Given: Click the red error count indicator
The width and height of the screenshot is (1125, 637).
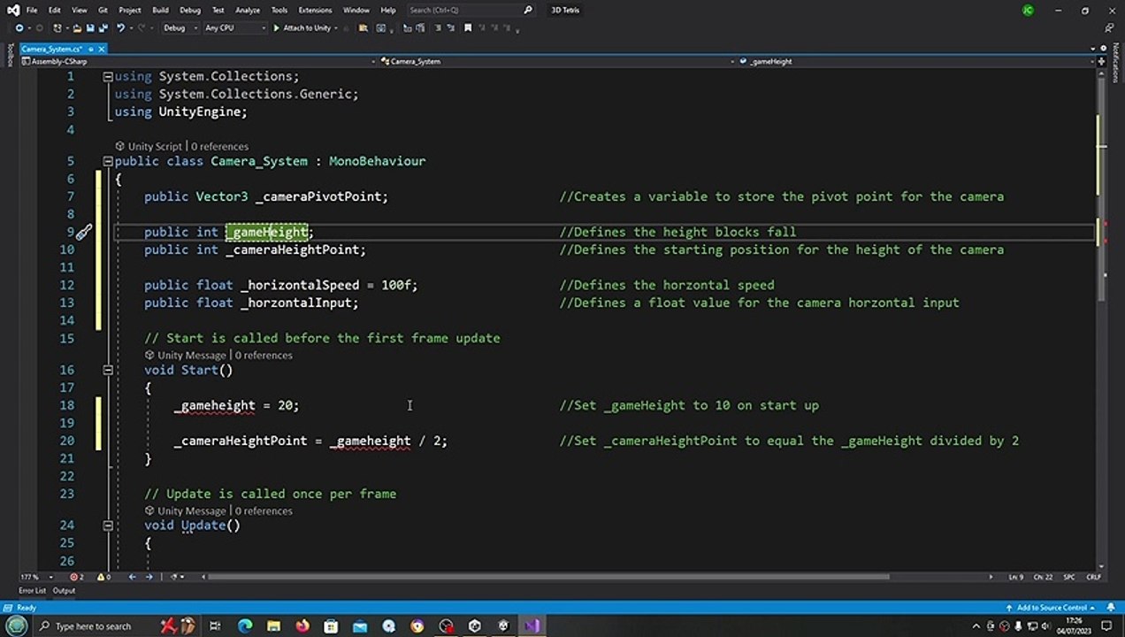Looking at the screenshot, I should point(77,577).
